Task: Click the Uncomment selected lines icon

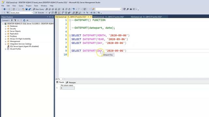Action: (87, 13)
